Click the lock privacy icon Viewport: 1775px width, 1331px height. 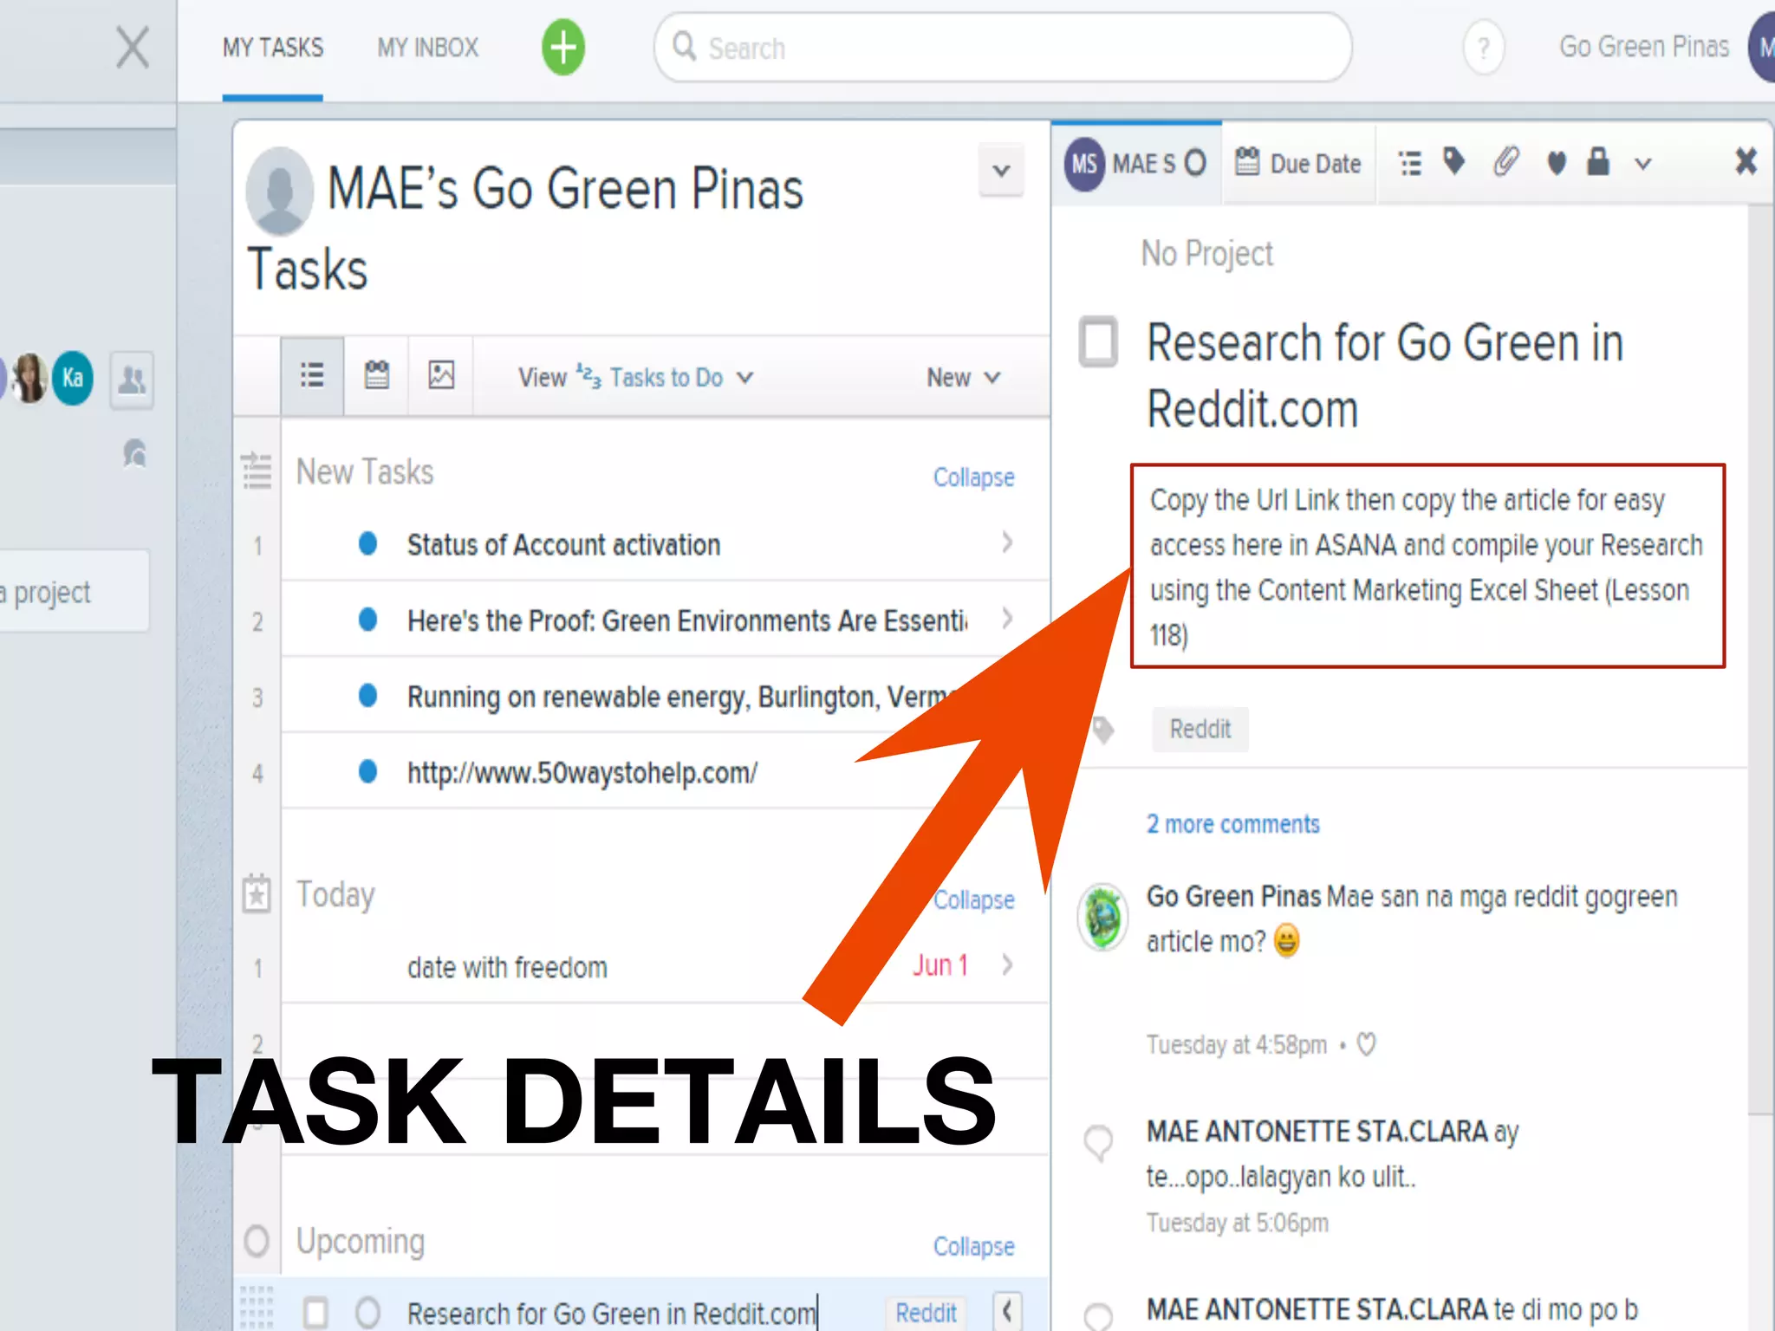coord(1598,161)
